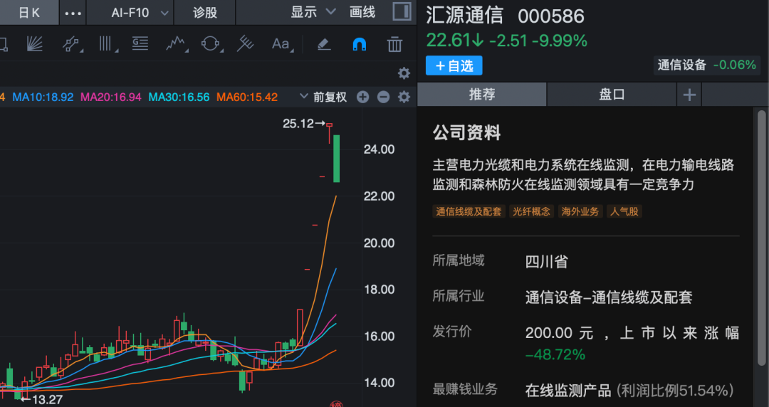Open MA indicator settings gear

click(x=404, y=97)
